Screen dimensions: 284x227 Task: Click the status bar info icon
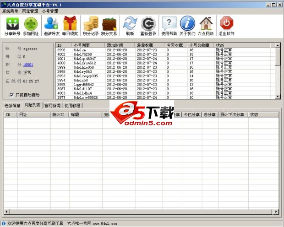(x=4, y=223)
